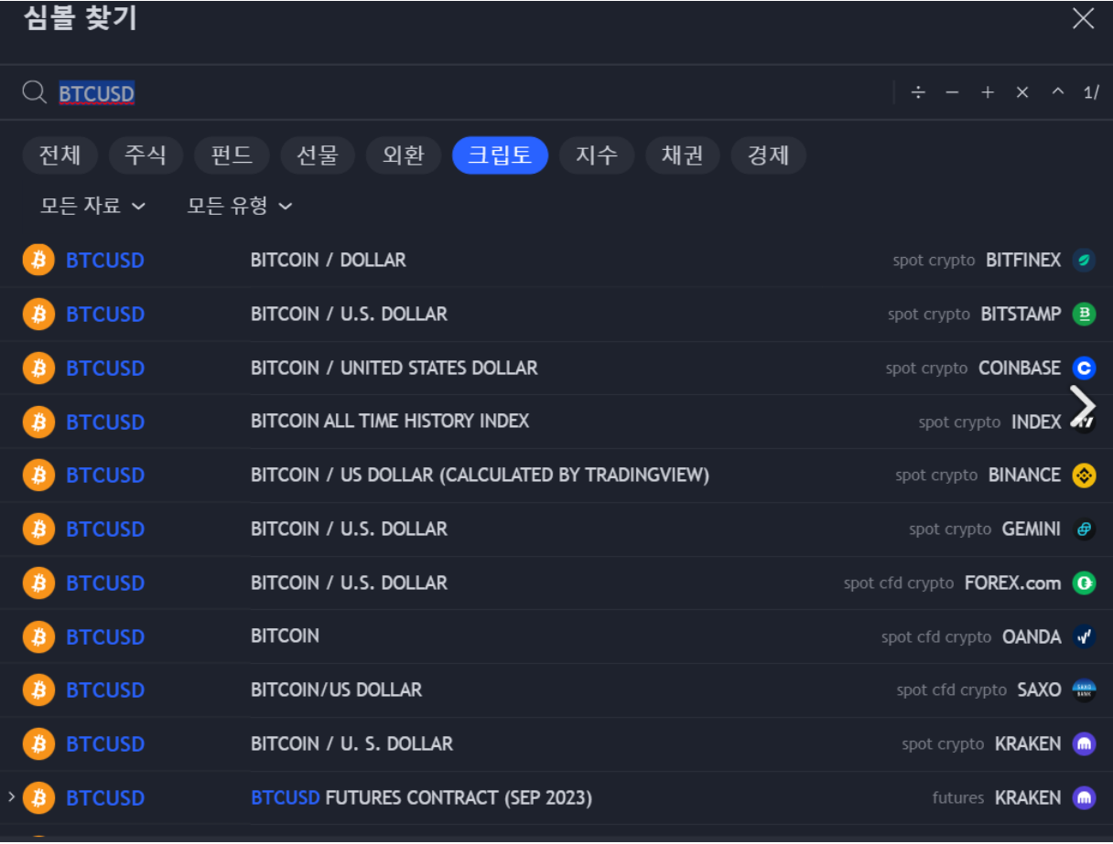Select the 선물 category tab

point(318,155)
